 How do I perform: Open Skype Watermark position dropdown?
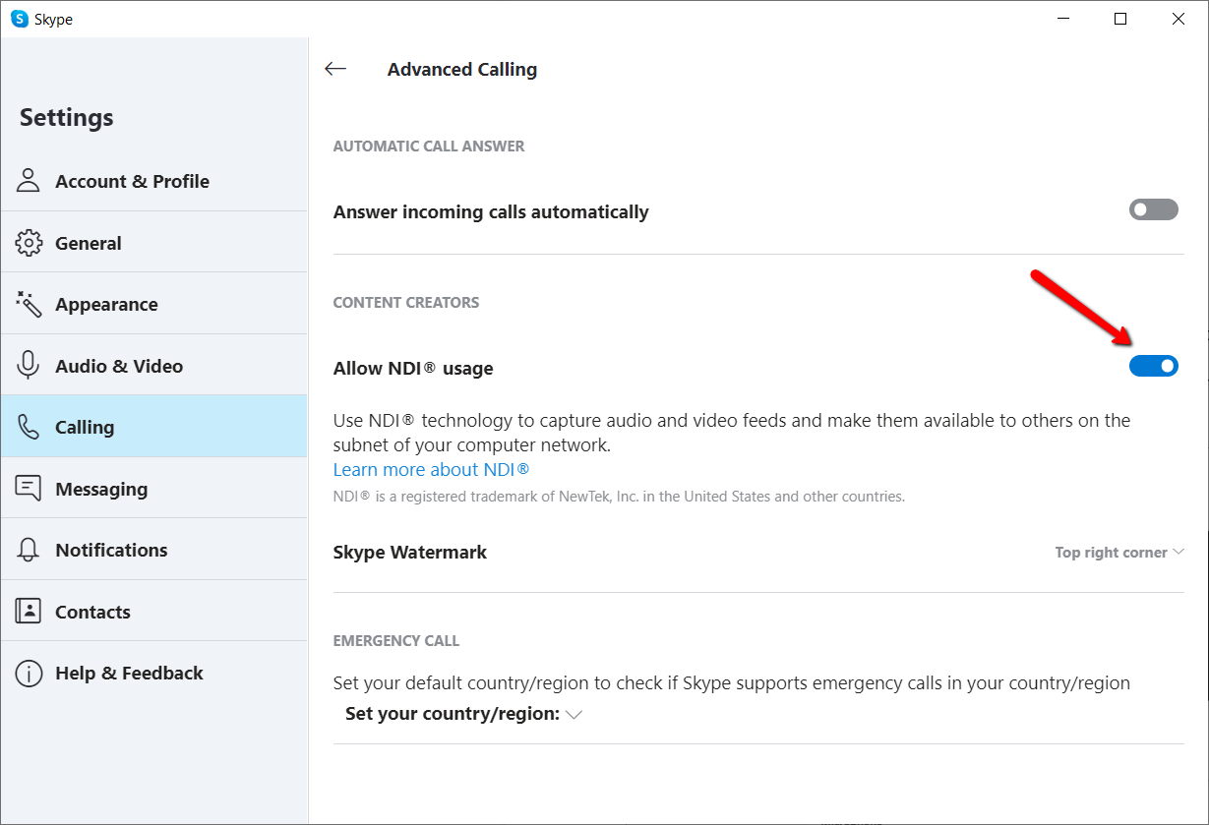pyautogui.click(x=1118, y=553)
